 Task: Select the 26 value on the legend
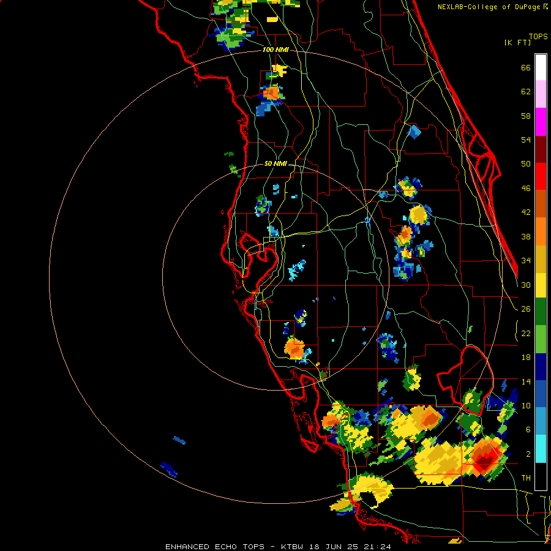click(526, 309)
